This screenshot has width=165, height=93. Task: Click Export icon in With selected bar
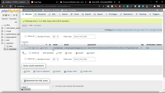(x=88, y=53)
